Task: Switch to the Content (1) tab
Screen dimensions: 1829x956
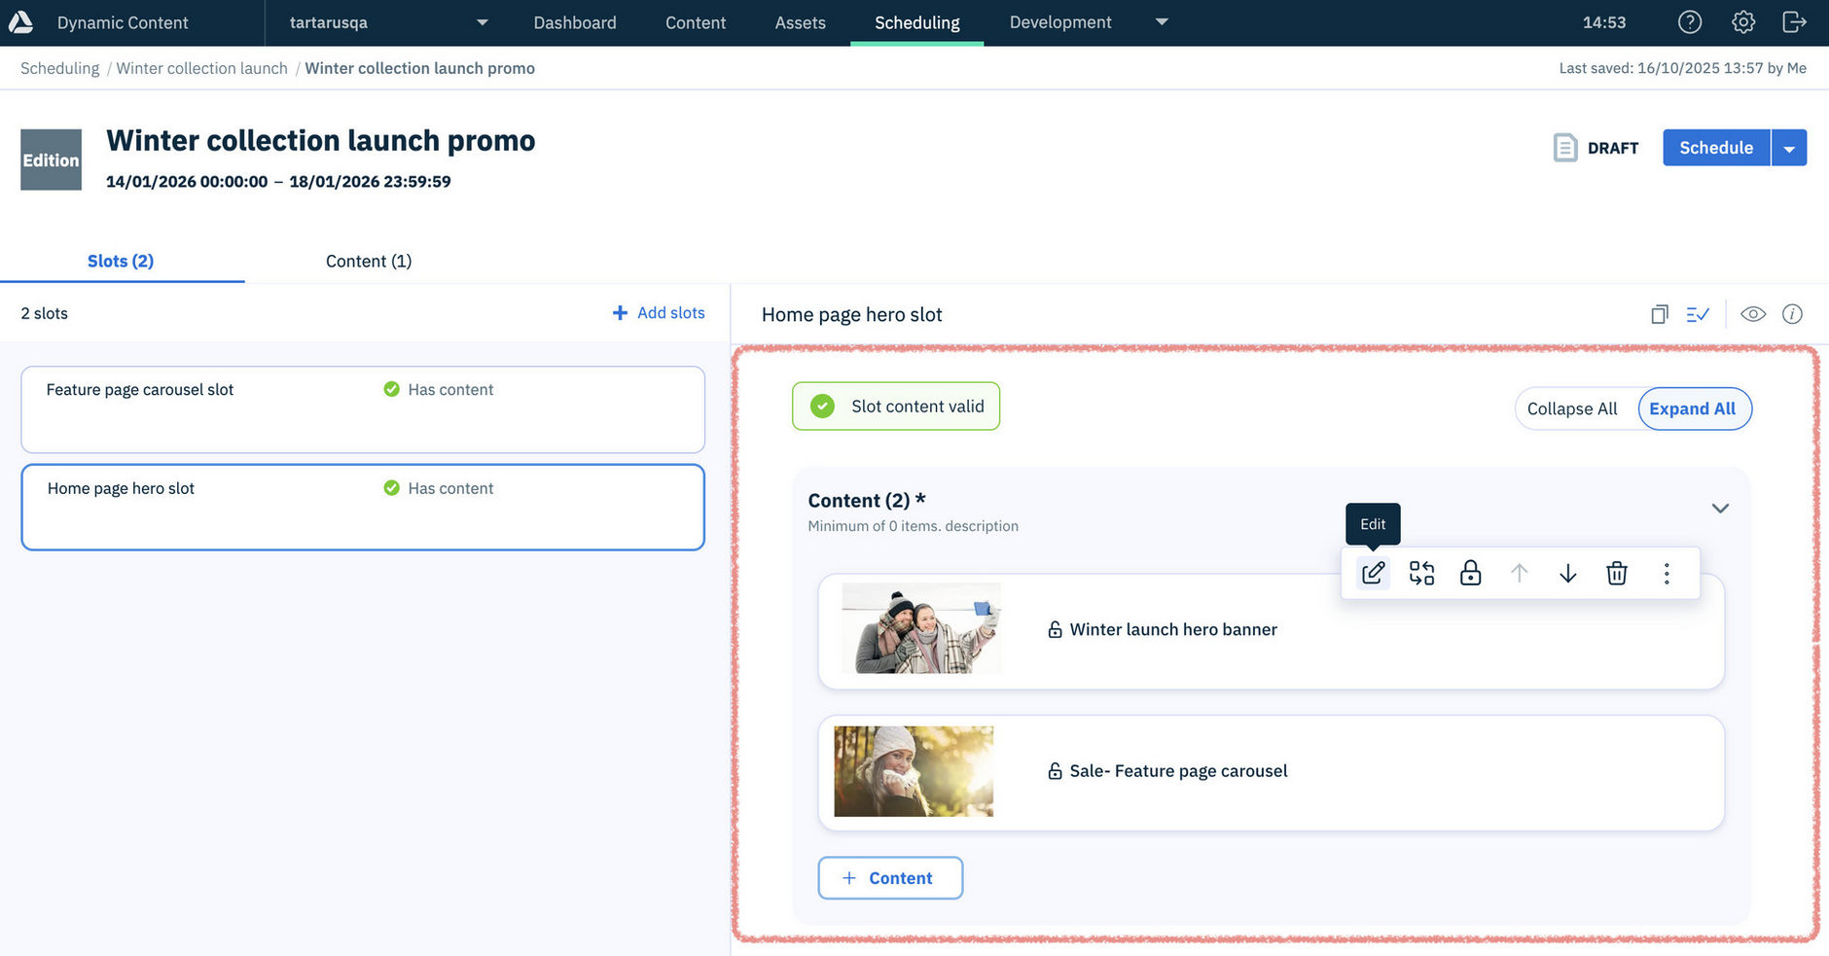Action: click(369, 261)
